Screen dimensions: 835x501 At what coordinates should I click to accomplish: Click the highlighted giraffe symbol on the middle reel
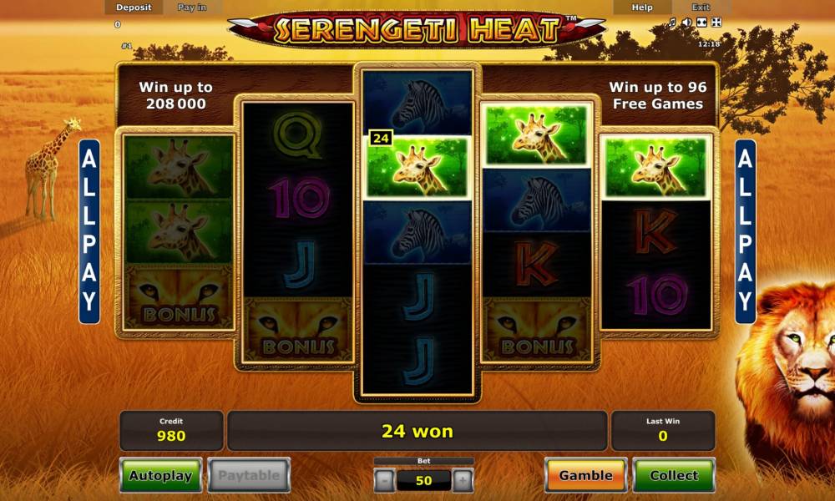(417, 167)
